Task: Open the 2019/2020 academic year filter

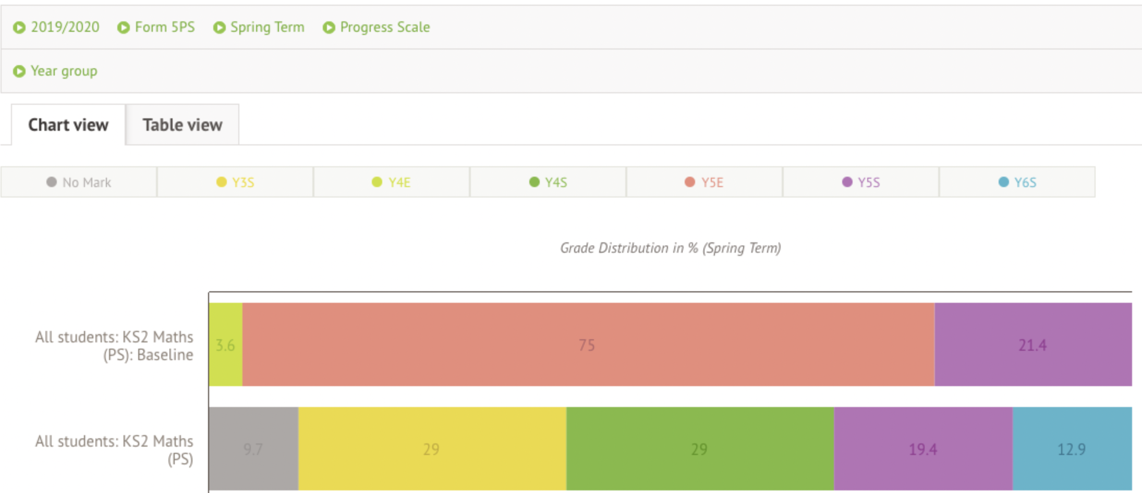Action: click(65, 27)
